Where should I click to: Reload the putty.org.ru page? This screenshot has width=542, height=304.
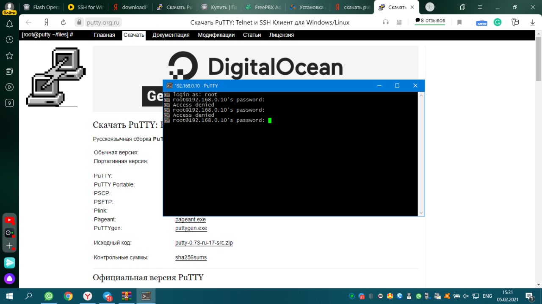64,22
